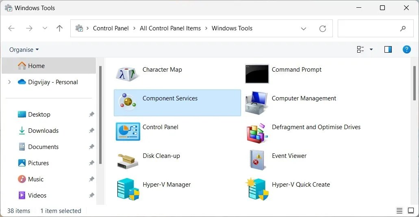Viewport: 419px width, 217px height.
Task: Click the change view layout button
Action: point(360,49)
